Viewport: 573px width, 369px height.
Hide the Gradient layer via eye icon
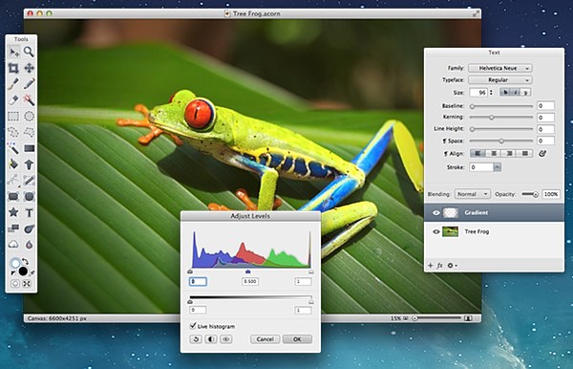tap(436, 213)
